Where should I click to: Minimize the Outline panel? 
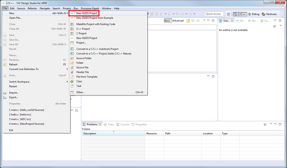click(x=275, y=20)
